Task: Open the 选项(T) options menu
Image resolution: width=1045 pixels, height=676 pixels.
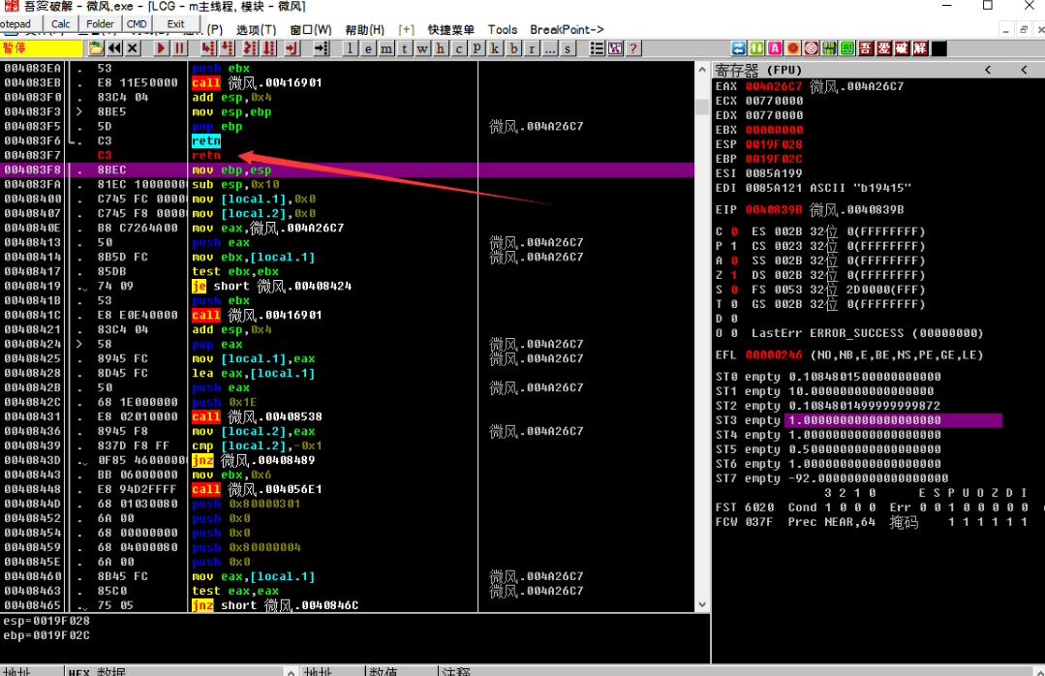Action: pos(256,30)
